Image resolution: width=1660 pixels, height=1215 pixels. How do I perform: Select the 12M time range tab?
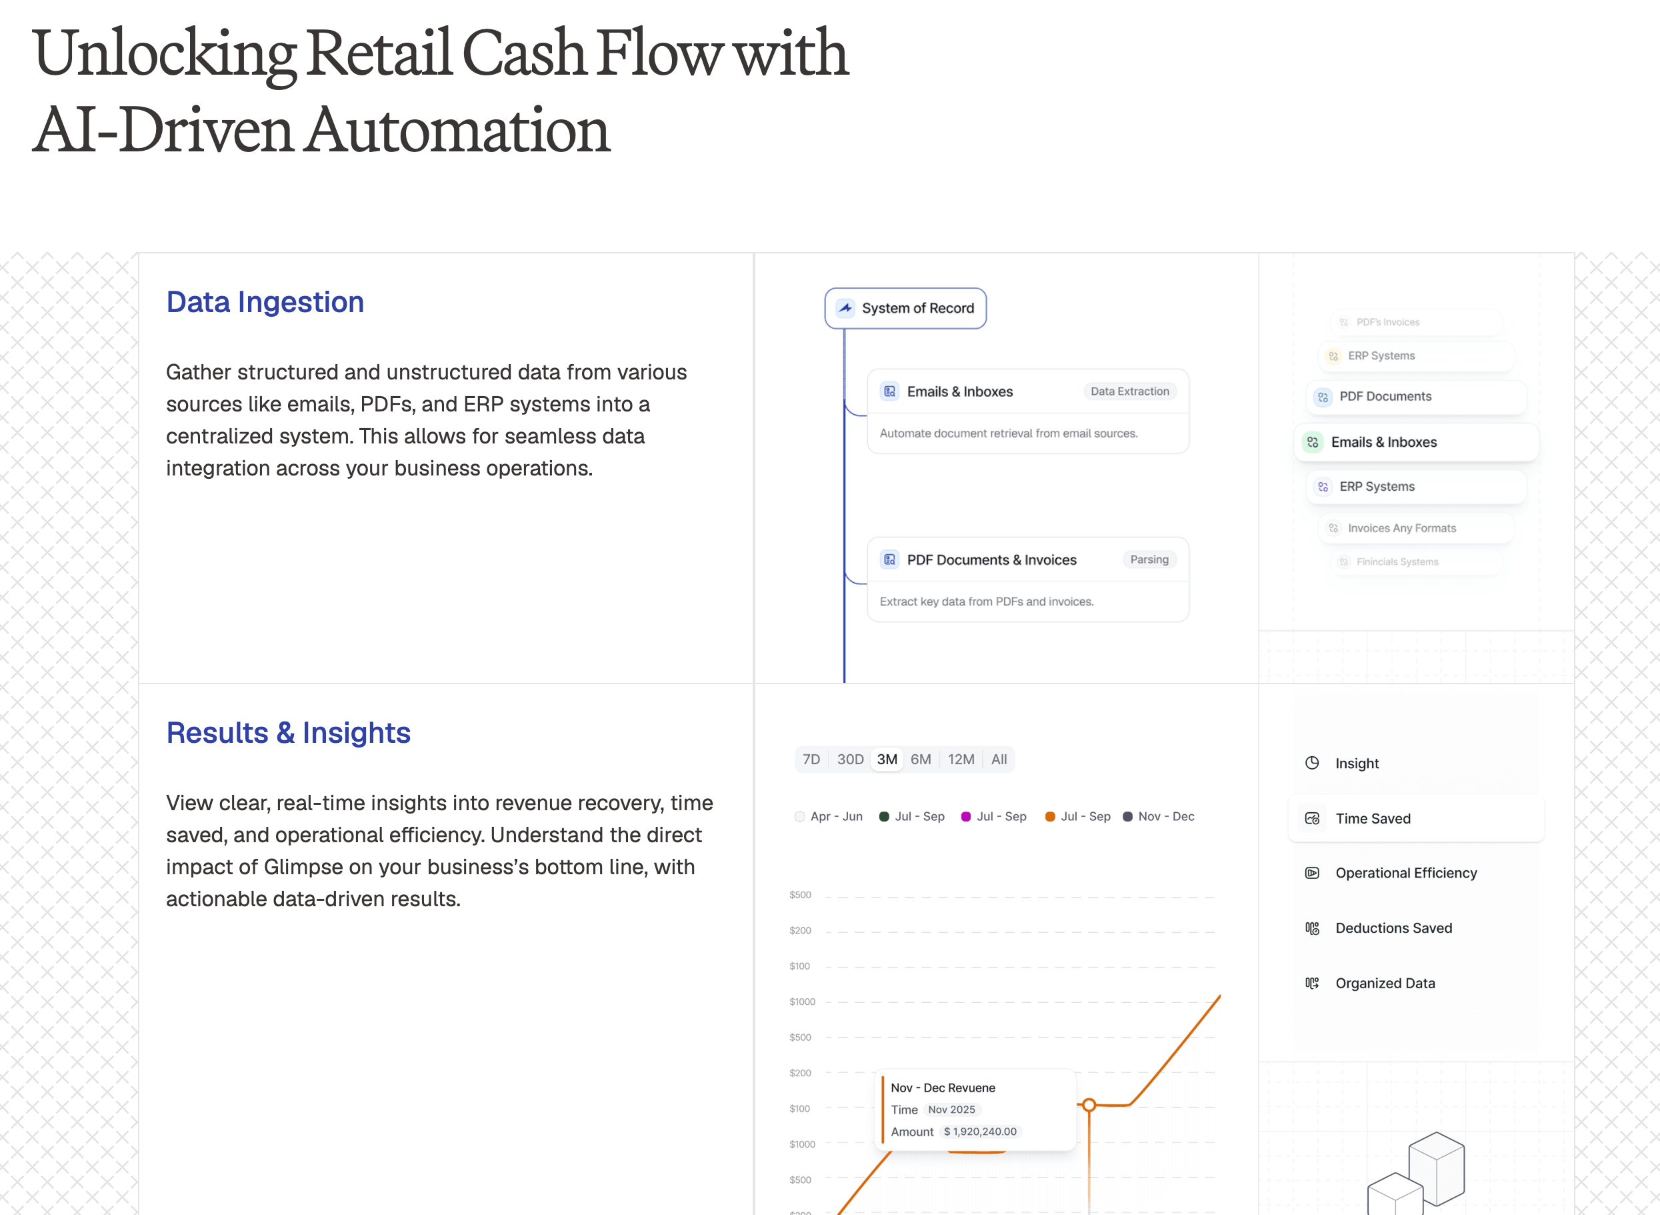(x=961, y=759)
